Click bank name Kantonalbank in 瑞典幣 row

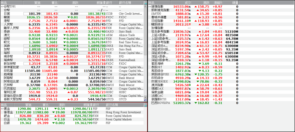[x=128, y=60]
